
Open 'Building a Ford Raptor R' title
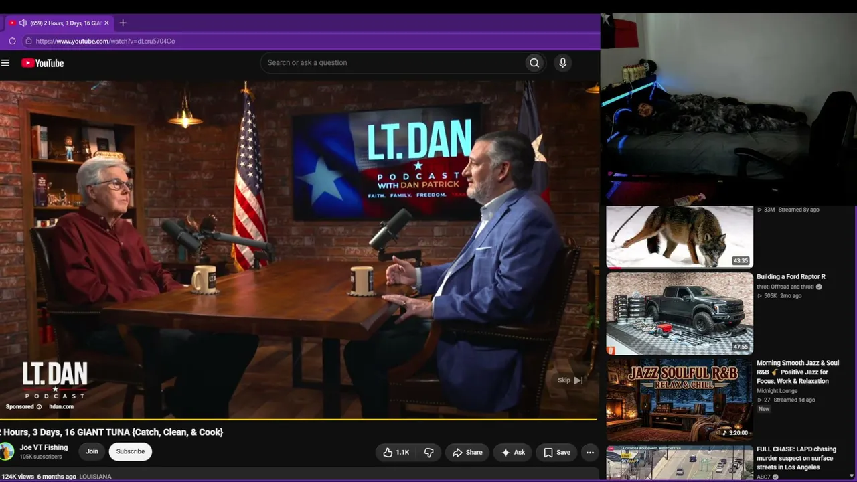[x=791, y=277]
